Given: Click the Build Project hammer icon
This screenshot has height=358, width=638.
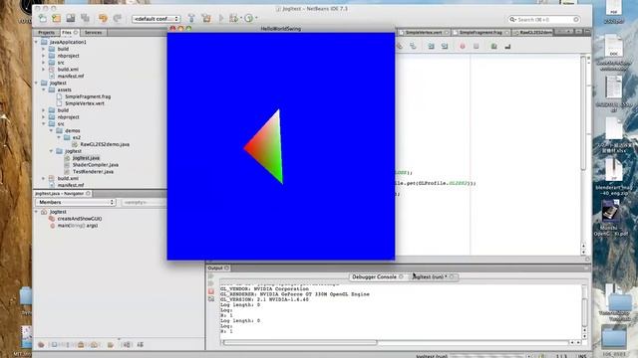Looking at the screenshot, I should 191,18.
